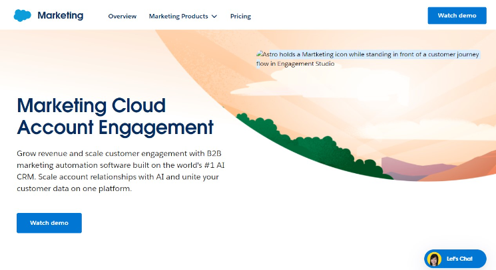
Task: Open the Marketing Products menu
Action: tap(183, 17)
